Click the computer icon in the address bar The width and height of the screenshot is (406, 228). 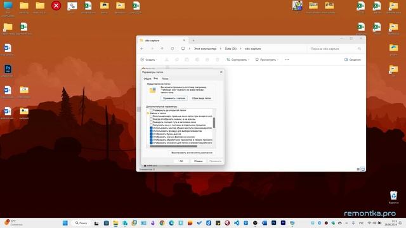coord(183,49)
